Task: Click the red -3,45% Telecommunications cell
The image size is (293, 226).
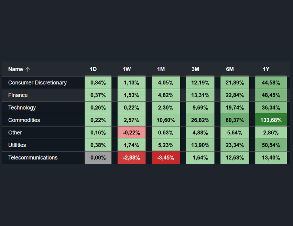Action: (166, 157)
